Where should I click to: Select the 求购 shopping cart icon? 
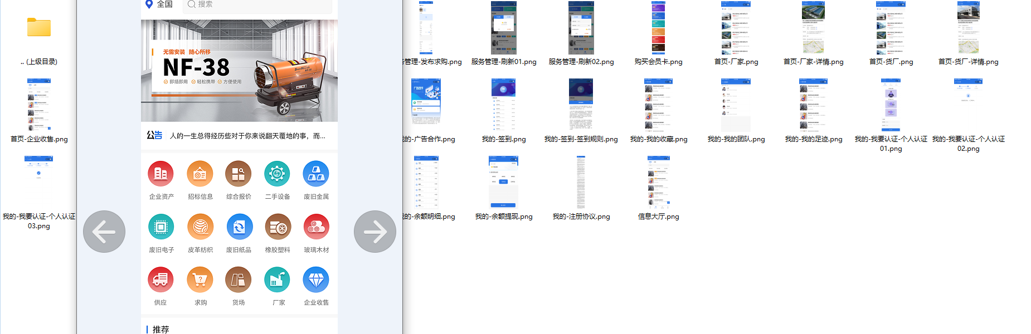point(200,280)
